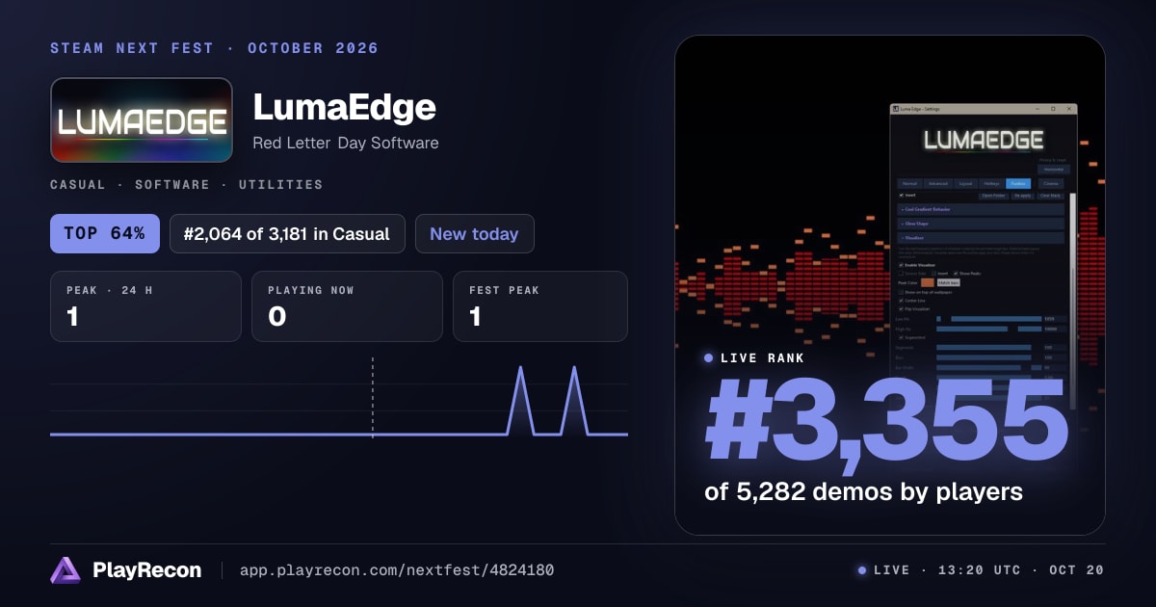Click the Clear Mask button
Image resolution: width=1156 pixels, height=607 pixels.
(x=1050, y=196)
